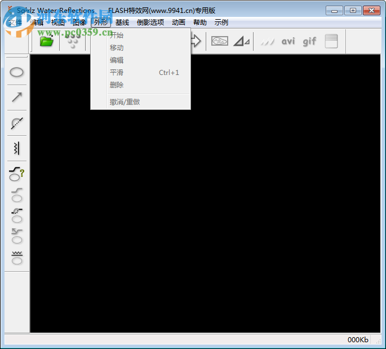Select the ellipse shape tool
This screenshot has height=349, width=386.
16,72
